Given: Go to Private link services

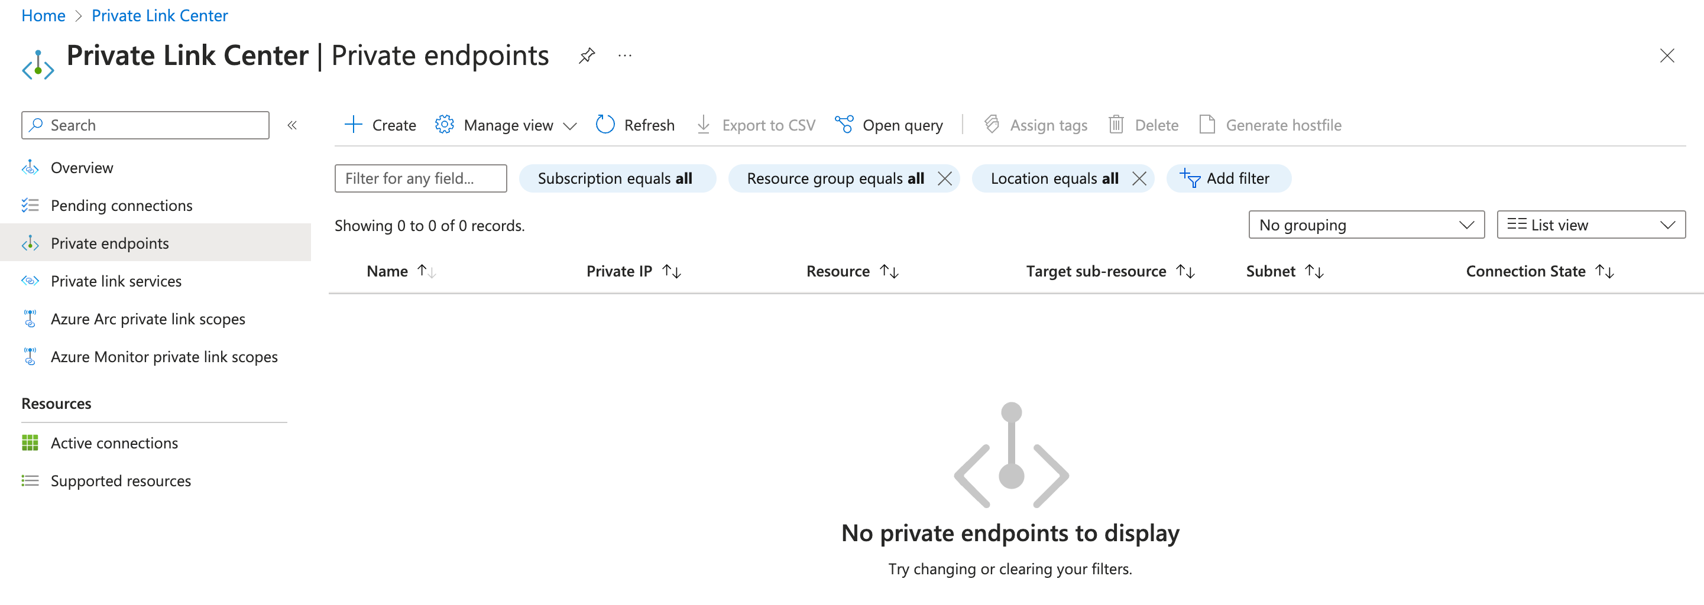Looking at the screenshot, I should [x=116, y=281].
